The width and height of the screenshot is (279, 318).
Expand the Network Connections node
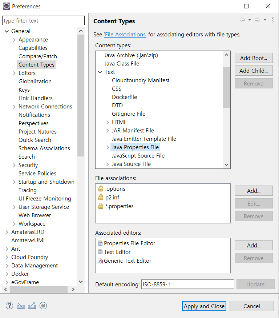(x=14, y=107)
